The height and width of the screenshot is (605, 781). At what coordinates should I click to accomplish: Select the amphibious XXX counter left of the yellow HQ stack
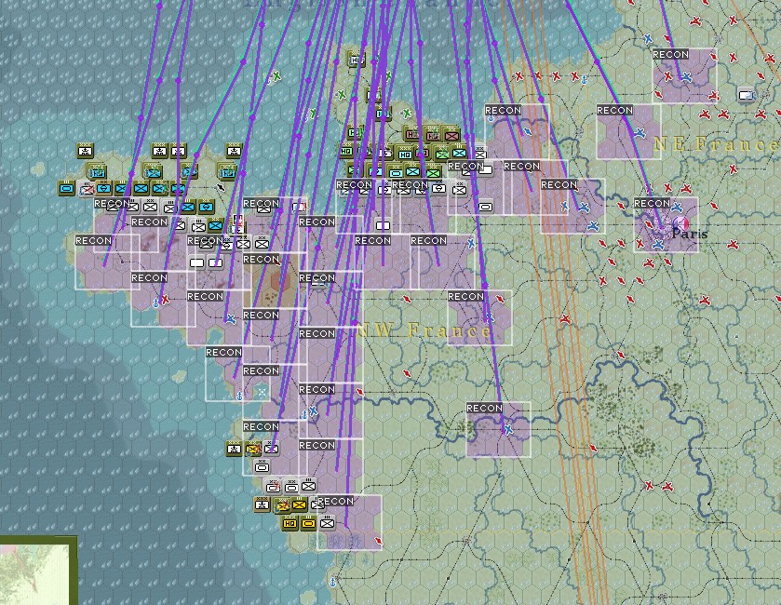pos(262,504)
